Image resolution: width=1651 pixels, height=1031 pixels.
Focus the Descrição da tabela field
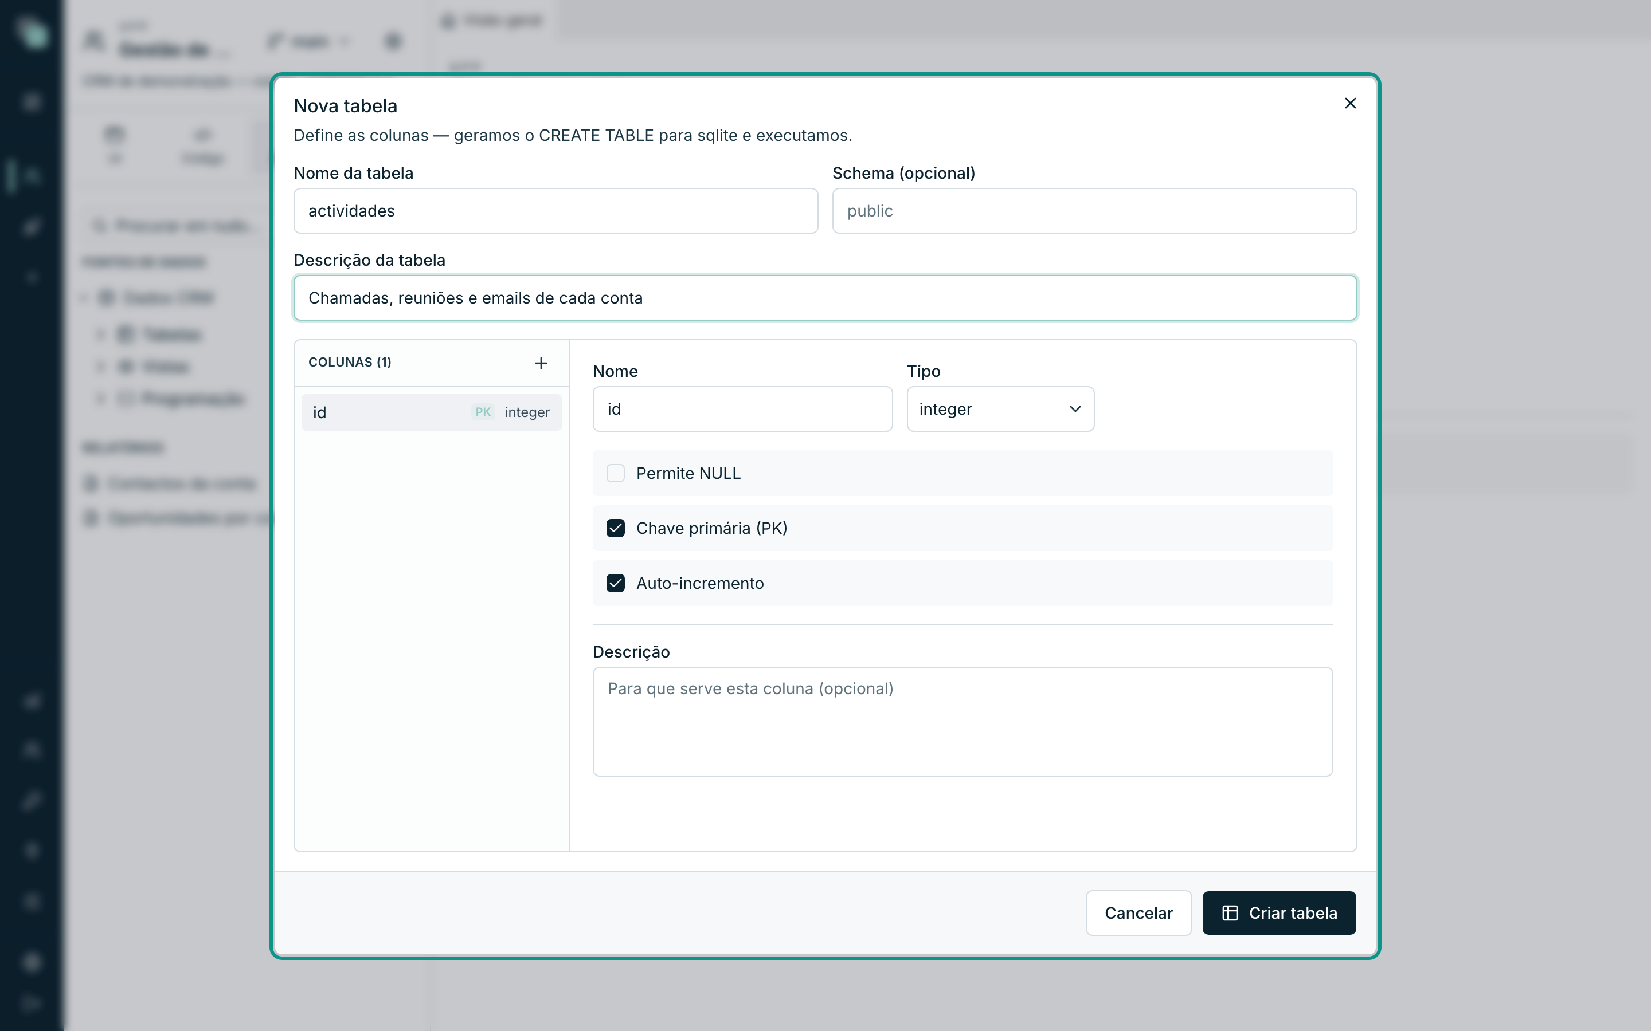coord(825,298)
